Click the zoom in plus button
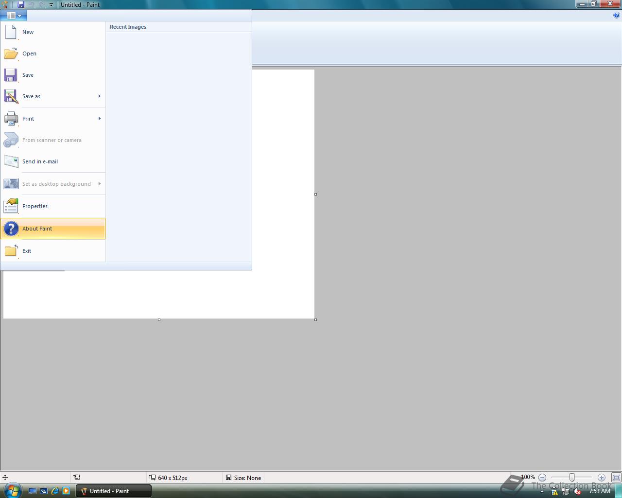 tap(602, 478)
